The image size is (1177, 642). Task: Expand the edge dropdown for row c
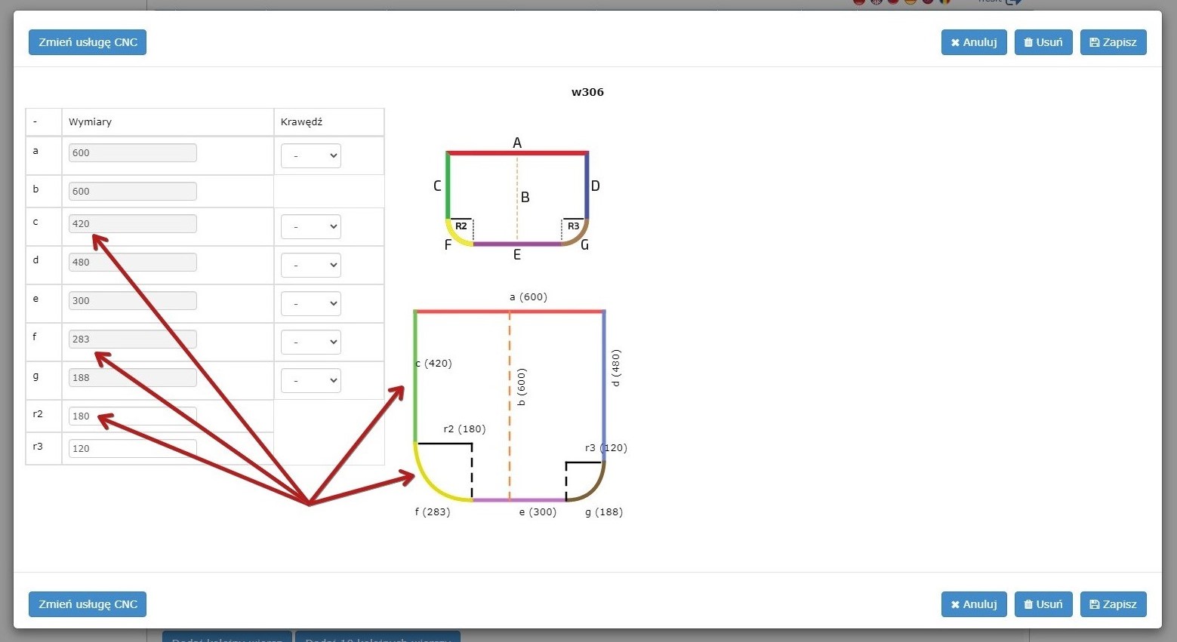(x=310, y=227)
